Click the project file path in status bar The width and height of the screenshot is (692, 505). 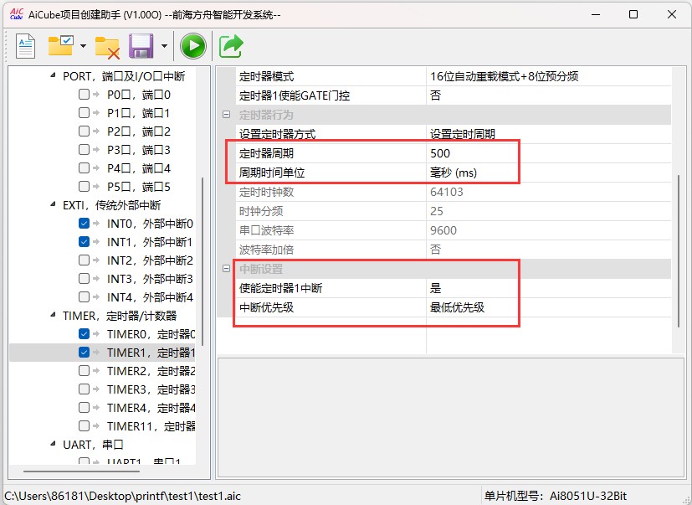tap(123, 496)
